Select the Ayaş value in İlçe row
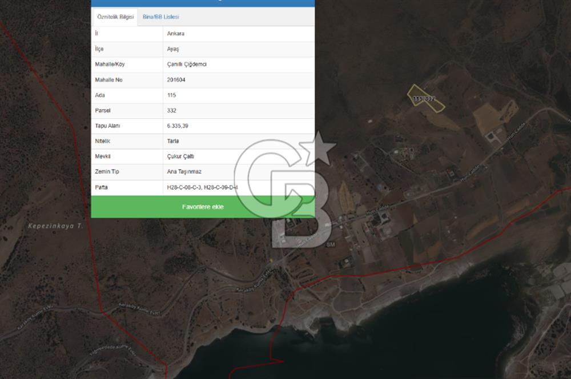Screen dimensions: 571x379 click(172, 49)
